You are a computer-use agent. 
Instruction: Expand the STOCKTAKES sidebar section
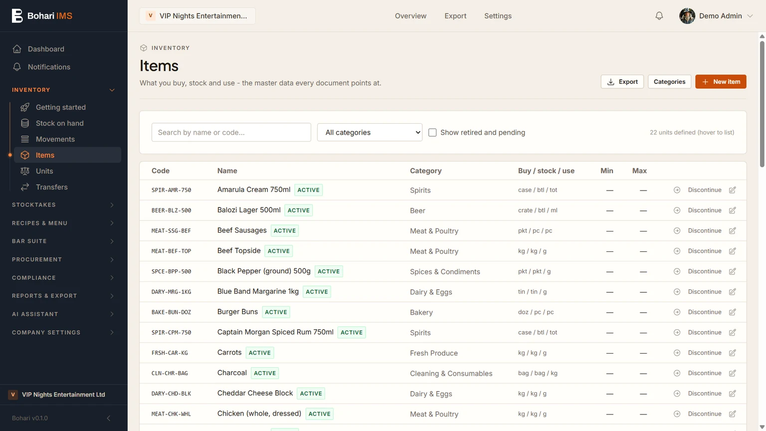(64, 205)
